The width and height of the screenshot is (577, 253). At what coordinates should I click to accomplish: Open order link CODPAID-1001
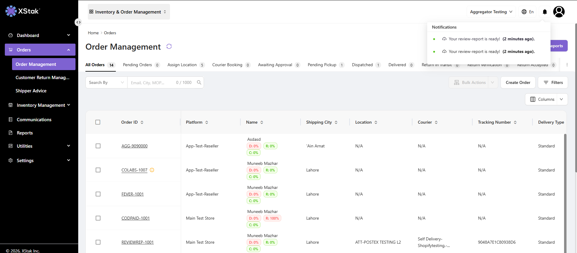(135, 218)
